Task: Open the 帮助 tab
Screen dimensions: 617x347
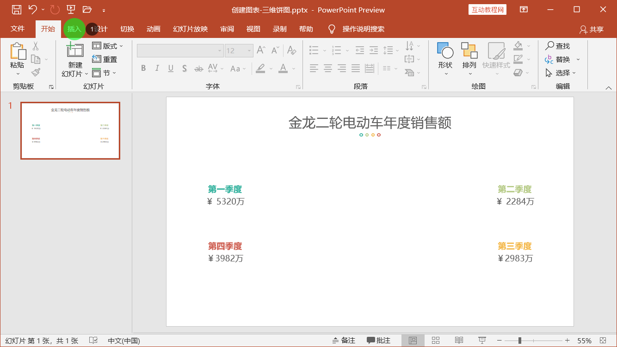Action: [x=306, y=29]
